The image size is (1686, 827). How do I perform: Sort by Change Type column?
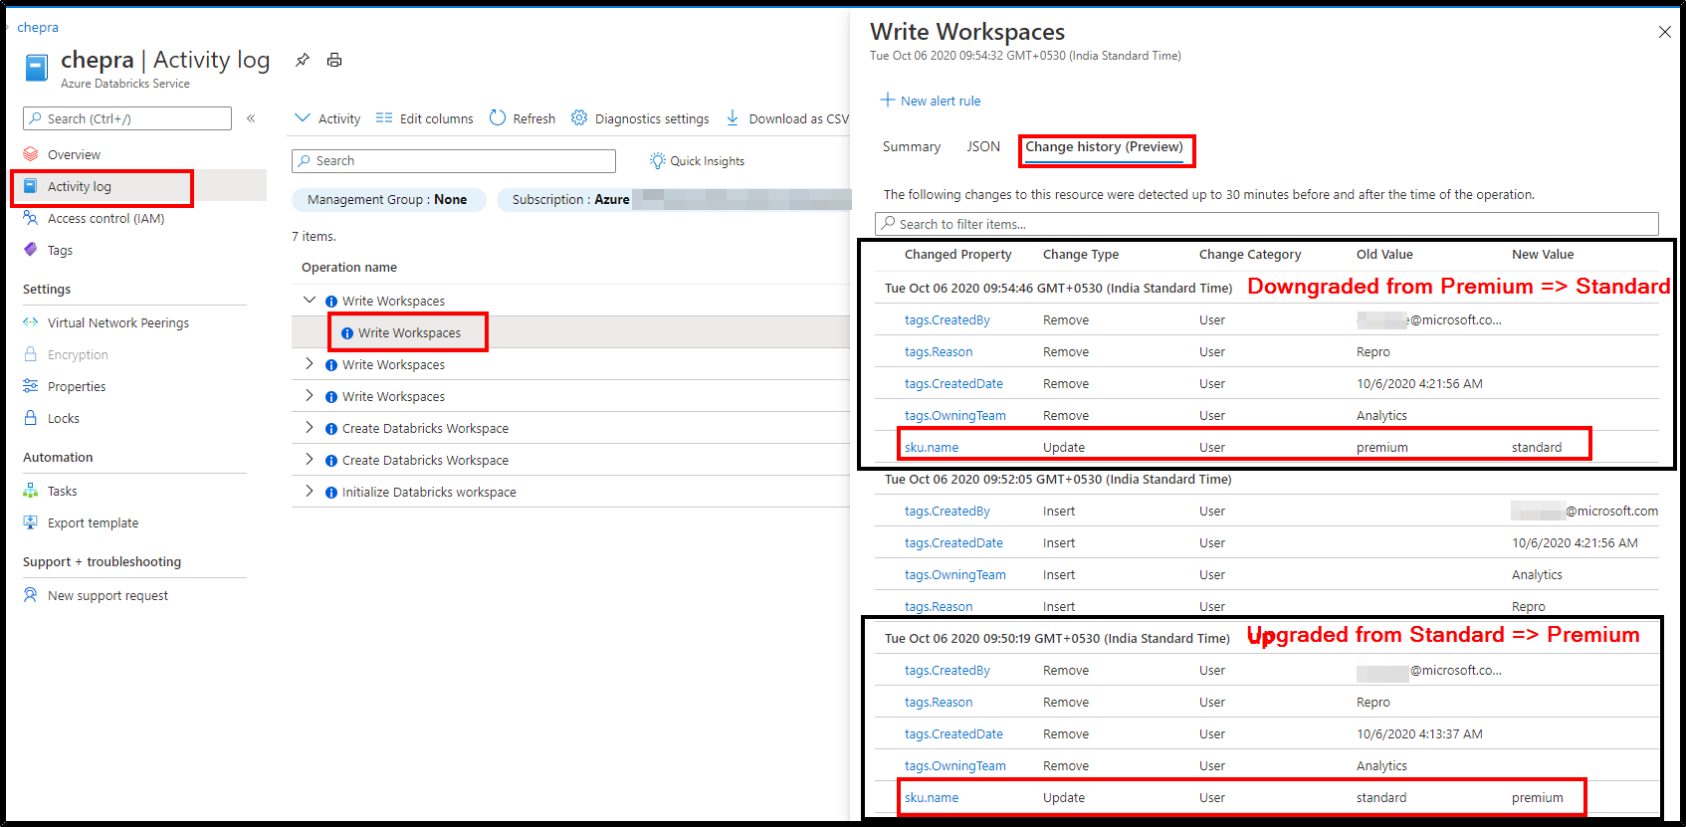click(1081, 255)
